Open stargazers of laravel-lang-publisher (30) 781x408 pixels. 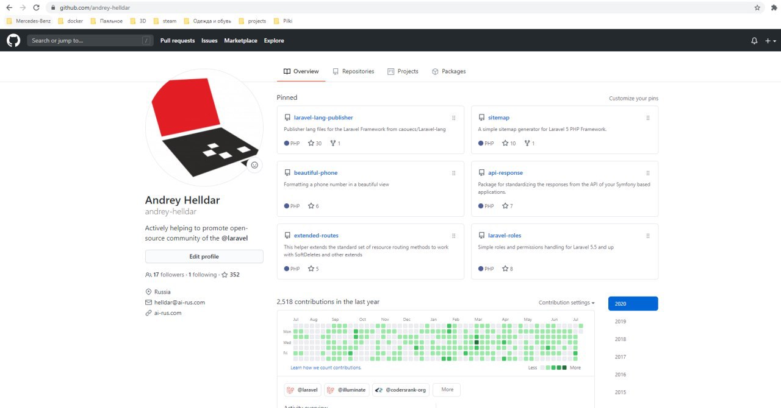(x=315, y=143)
